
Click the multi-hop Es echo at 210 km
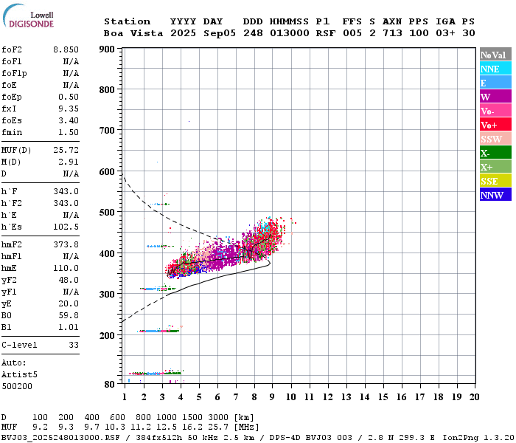pyautogui.click(x=159, y=330)
